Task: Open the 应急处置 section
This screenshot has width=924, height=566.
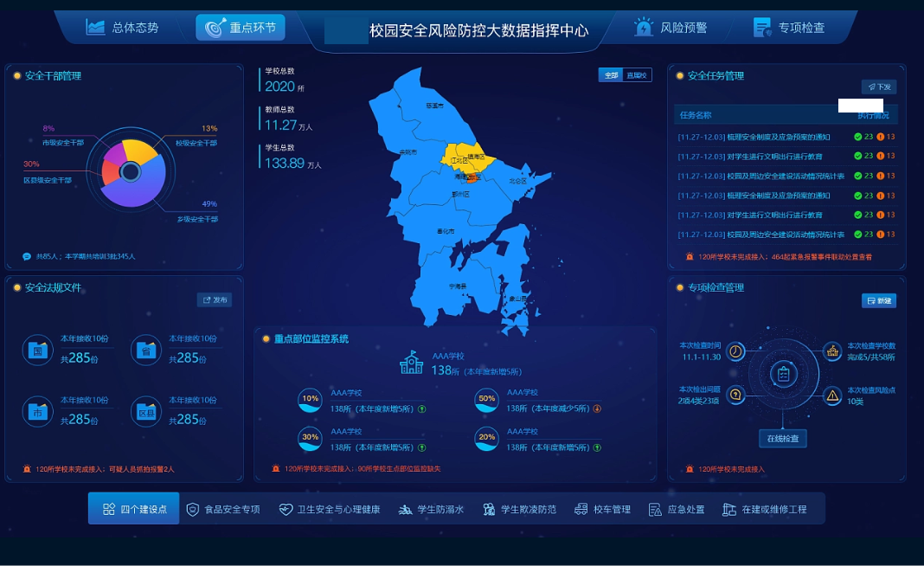Action: point(677,510)
